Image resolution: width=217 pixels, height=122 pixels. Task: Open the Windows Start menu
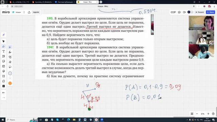click(3, 120)
